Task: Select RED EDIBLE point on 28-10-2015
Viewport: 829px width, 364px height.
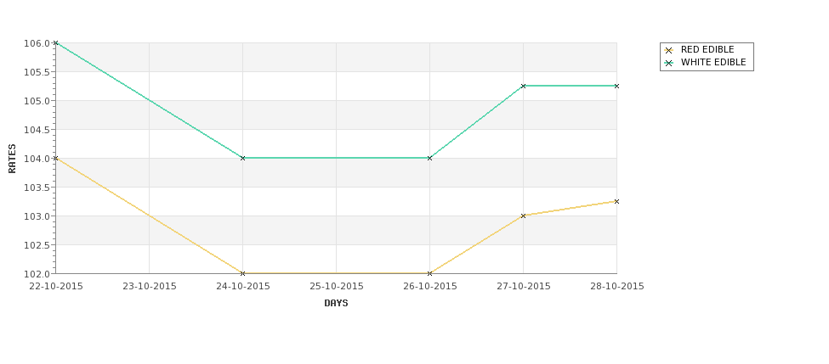Action: (x=616, y=202)
